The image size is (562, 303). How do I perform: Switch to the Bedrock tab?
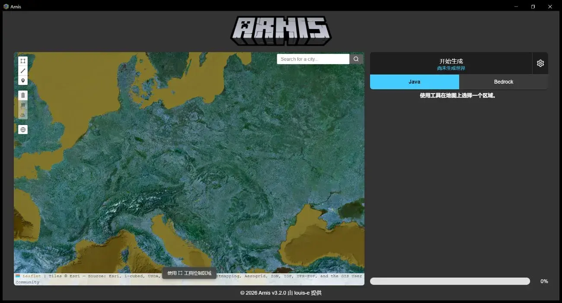tap(504, 82)
